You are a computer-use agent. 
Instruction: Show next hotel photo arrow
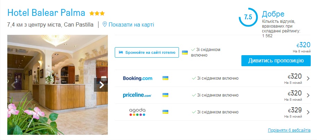pyautogui.click(x=102, y=85)
